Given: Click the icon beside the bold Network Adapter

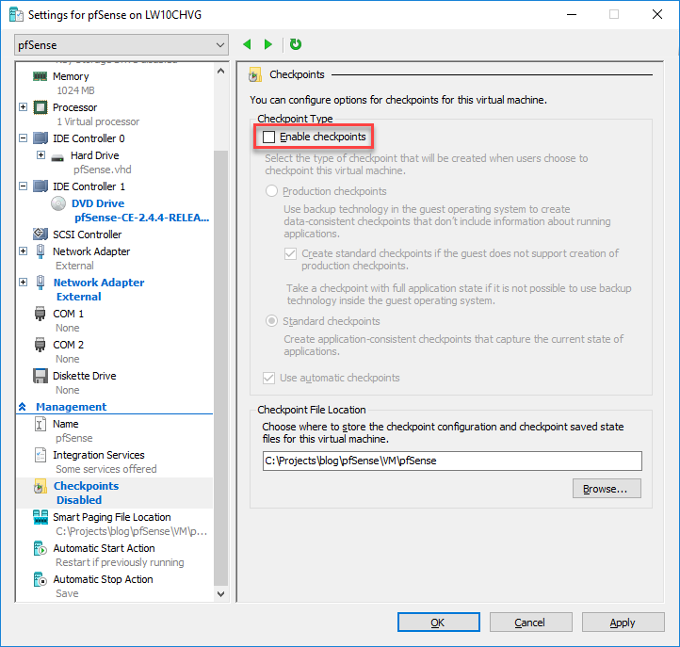Looking at the screenshot, I should coord(40,283).
